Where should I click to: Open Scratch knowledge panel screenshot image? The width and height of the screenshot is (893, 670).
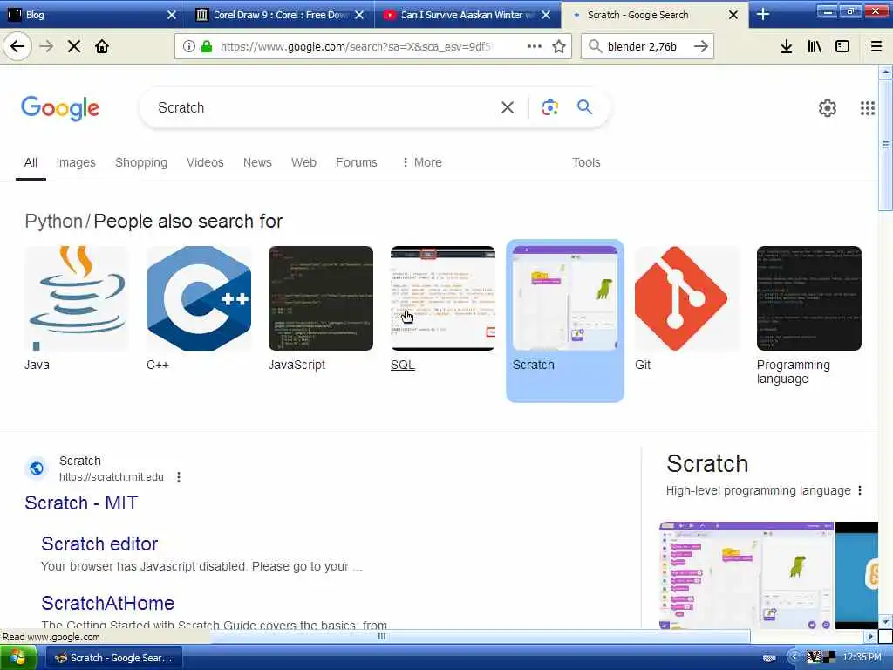[746, 575]
